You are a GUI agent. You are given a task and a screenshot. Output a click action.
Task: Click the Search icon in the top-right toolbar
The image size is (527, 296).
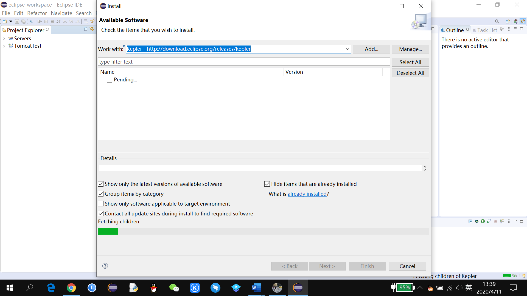tap(497, 21)
